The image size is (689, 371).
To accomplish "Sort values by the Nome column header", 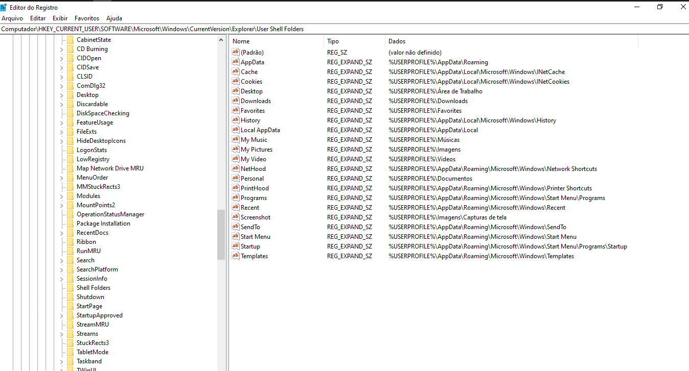I will coord(277,41).
